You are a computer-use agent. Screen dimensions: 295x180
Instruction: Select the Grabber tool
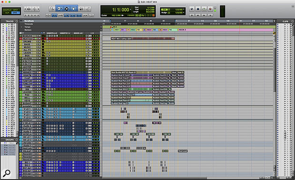(x=73, y=9)
